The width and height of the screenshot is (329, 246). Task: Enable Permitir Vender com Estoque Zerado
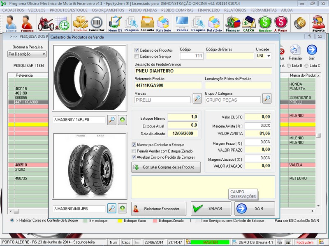coord(134,151)
